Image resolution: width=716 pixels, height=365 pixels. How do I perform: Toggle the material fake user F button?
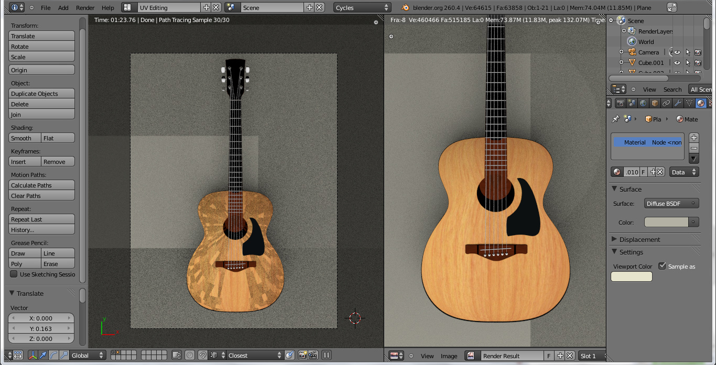[x=644, y=172]
